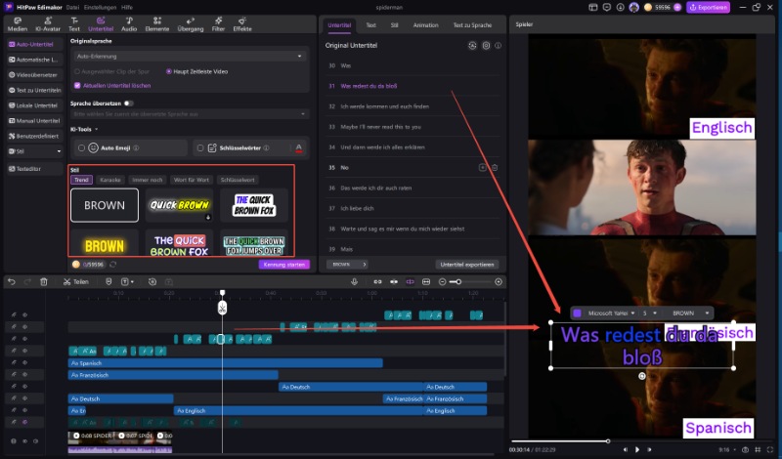Click the user avatar in title bar

point(633,7)
